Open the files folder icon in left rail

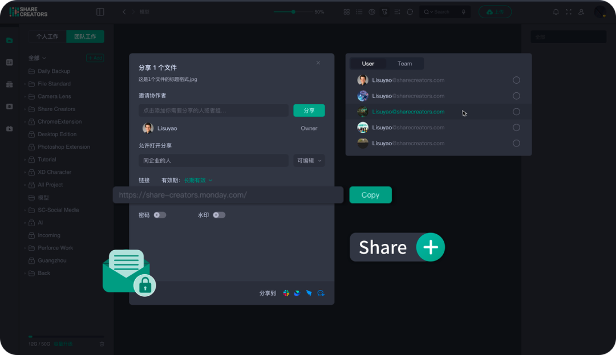(10, 40)
